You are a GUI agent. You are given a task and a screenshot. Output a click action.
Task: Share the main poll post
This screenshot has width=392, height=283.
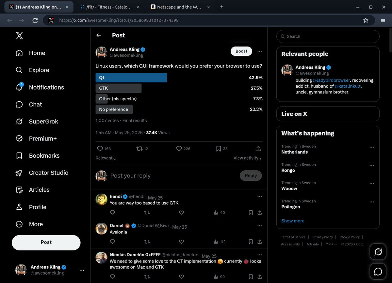click(258, 149)
